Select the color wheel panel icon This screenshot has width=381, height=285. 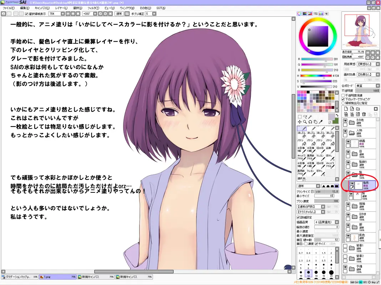tap(299, 14)
